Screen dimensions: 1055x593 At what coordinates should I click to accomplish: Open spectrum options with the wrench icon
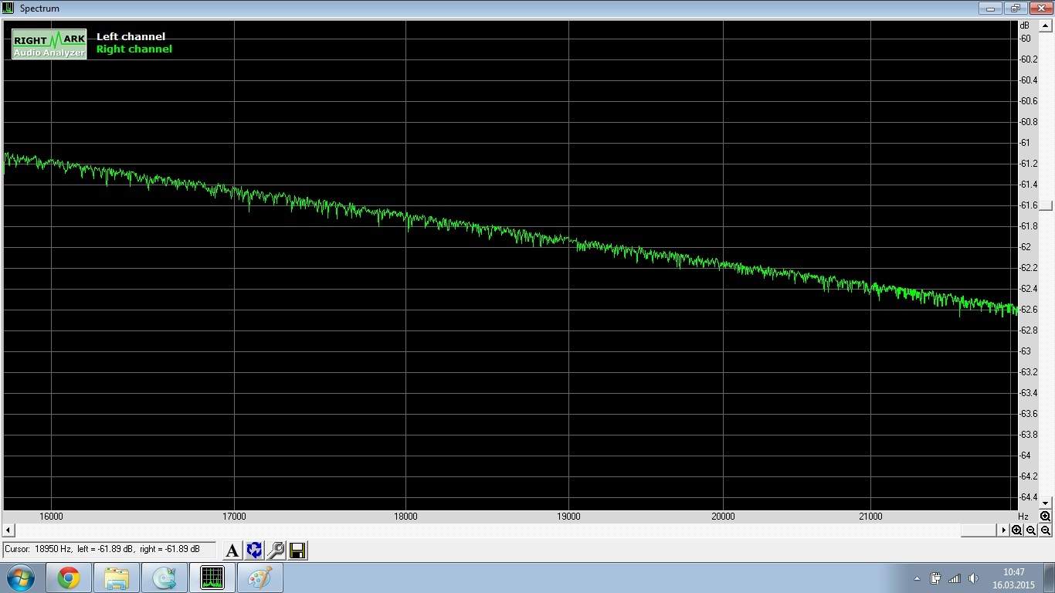(x=276, y=551)
